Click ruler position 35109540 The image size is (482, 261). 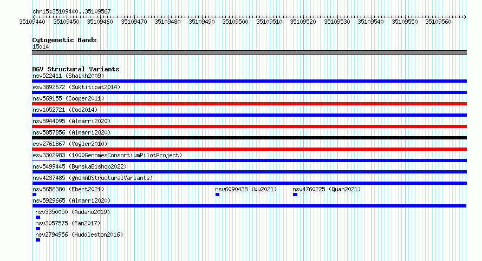(x=371, y=22)
